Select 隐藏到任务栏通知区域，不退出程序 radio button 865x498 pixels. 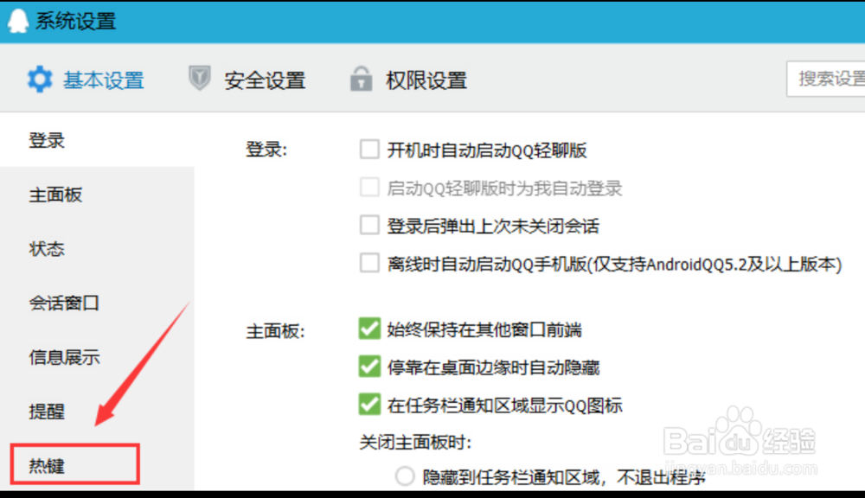tap(404, 476)
